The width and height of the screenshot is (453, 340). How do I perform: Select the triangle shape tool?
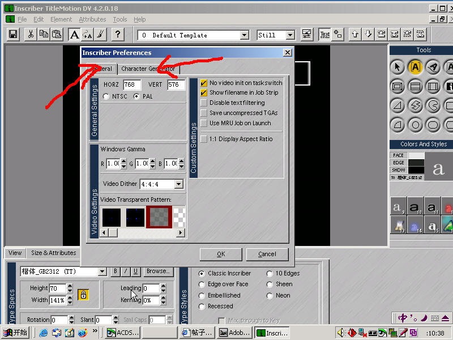point(398,105)
